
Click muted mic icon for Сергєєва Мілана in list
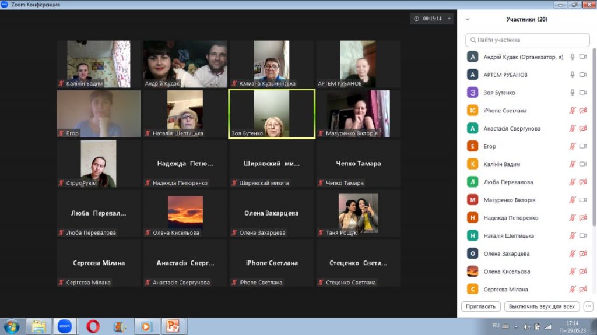point(573,290)
